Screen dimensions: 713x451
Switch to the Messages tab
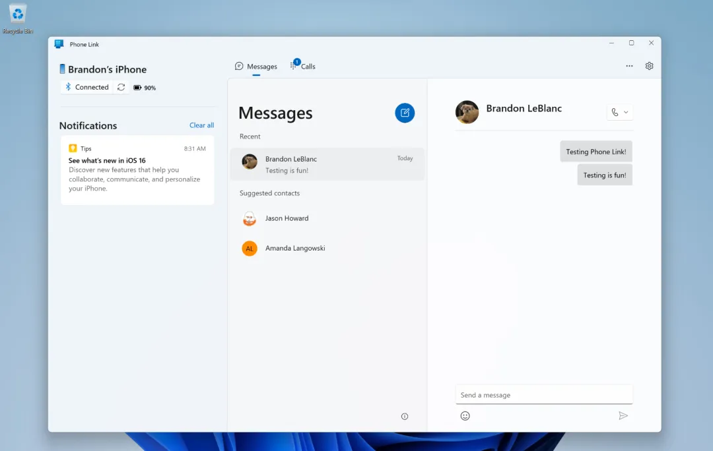click(x=256, y=67)
